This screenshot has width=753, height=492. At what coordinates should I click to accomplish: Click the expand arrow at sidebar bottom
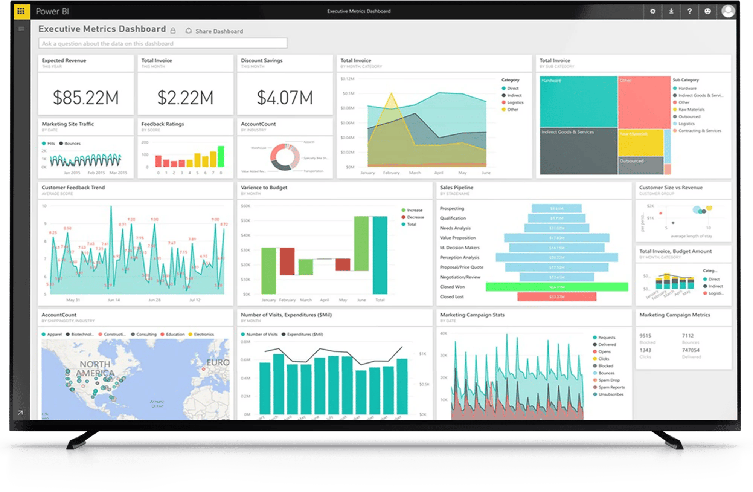20,413
